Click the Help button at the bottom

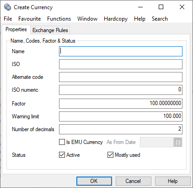click(173, 181)
